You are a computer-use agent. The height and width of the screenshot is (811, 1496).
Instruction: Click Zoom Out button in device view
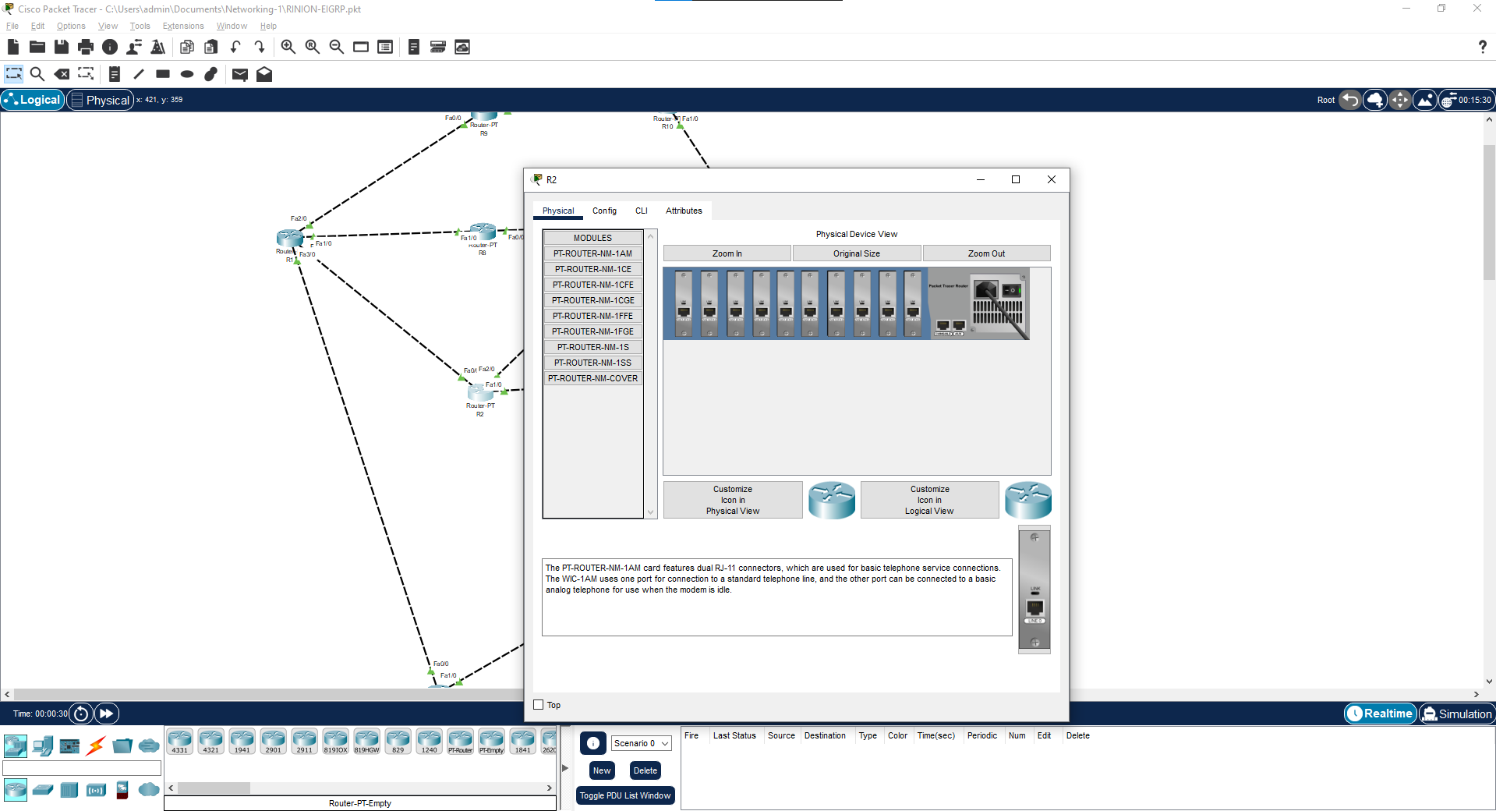tap(987, 253)
